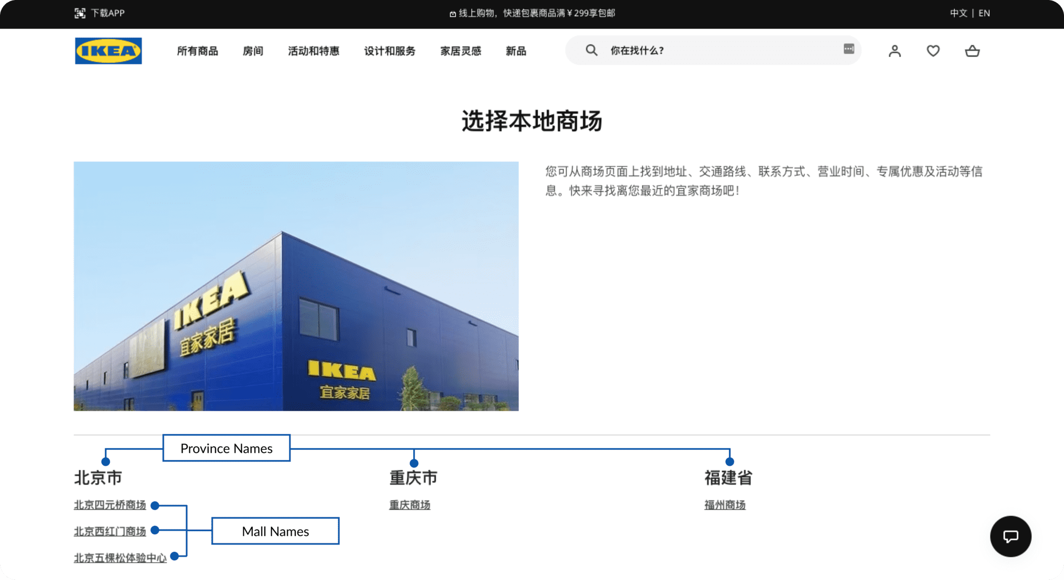
Task: Open the 北京西红门商场 store link
Action: point(110,532)
